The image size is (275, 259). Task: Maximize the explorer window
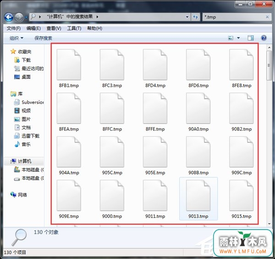(250, 4)
